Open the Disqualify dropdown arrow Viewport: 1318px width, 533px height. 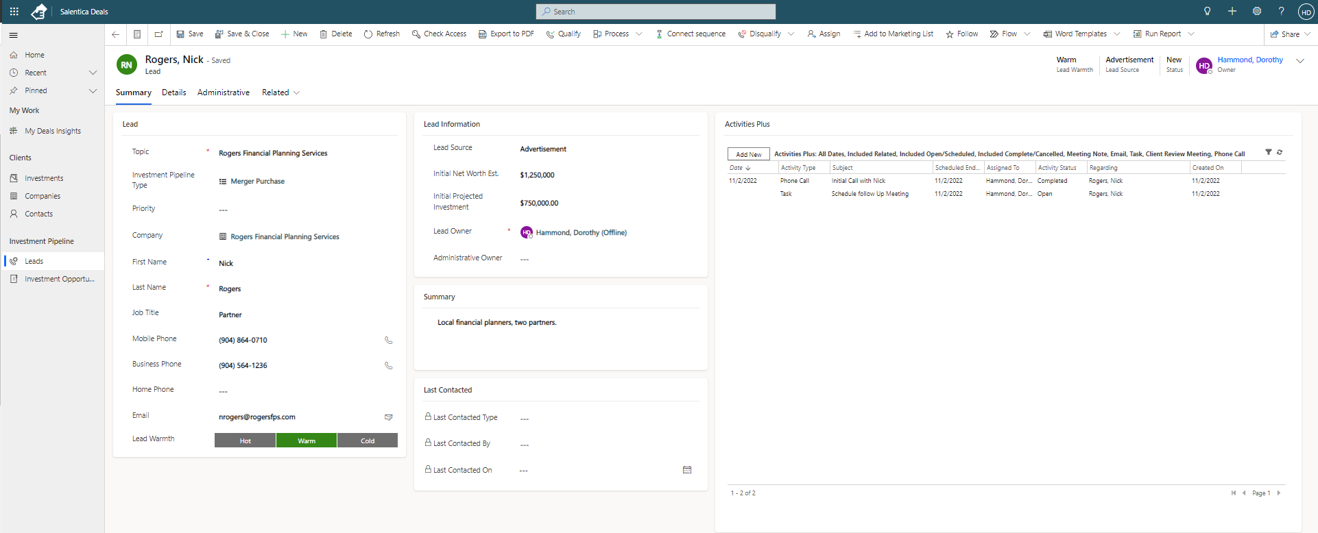click(x=791, y=34)
